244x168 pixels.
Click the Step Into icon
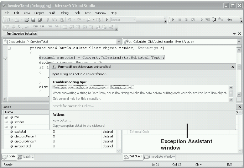(x=208, y=20)
